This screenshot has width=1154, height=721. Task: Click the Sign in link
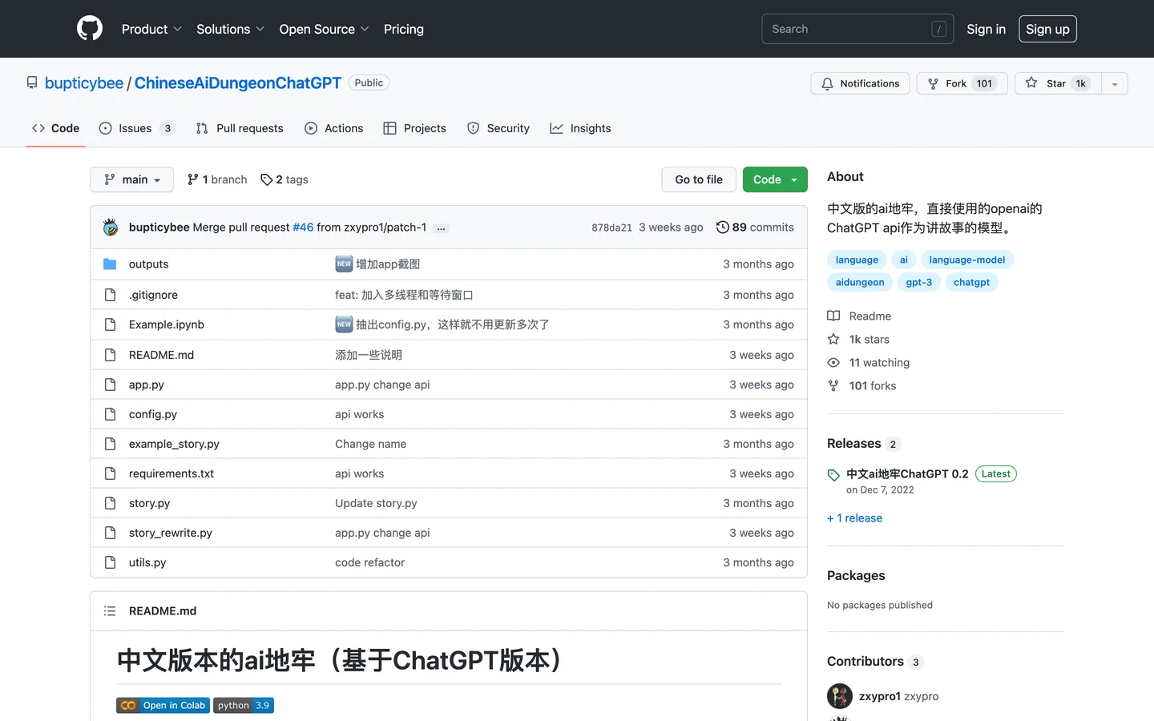[986, 29]
